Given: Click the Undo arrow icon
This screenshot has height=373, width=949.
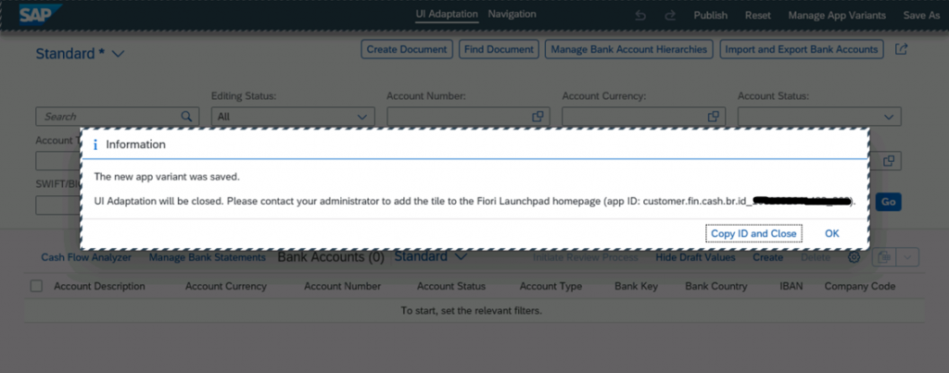Looking at the screenshot, I should coord(640,15).
